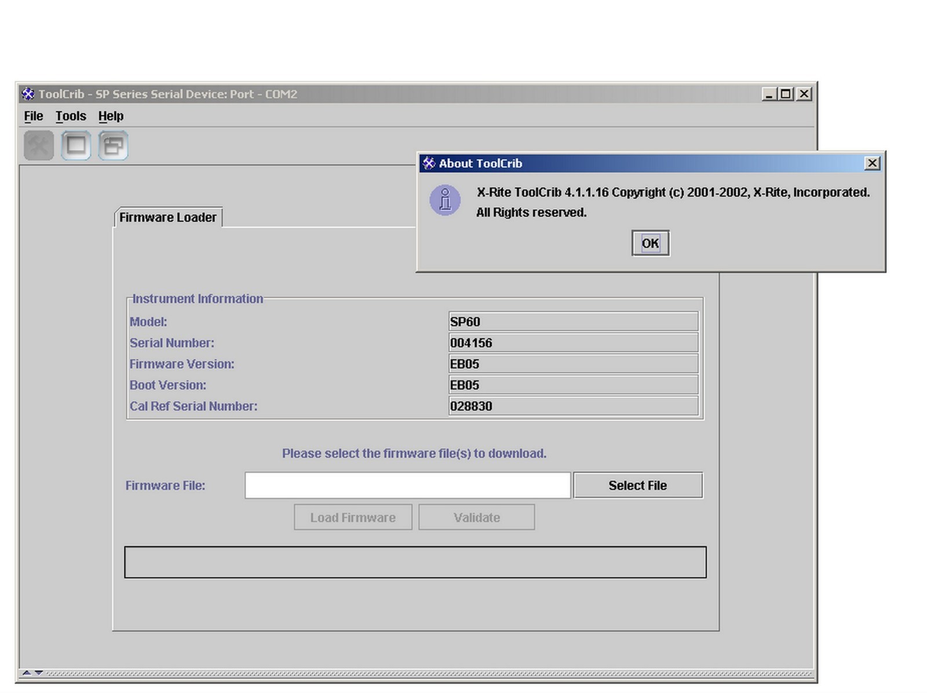Image resolution: width=927 pixels, height=693 pixels.
Task: Click OK in the About ToolCrib dialog
Action: click(x=651, y=243)
